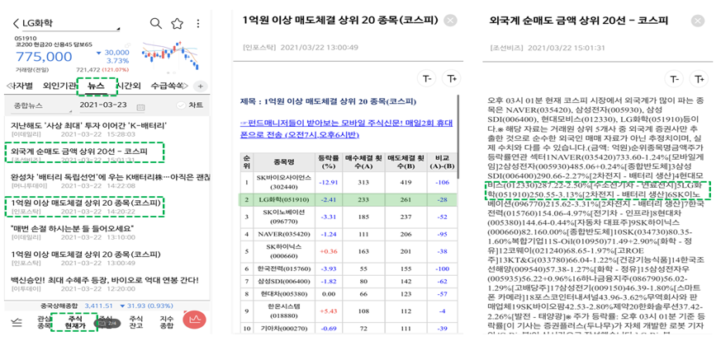
Task: Add a tab with the plus button
Action: [x=200, y=86]
